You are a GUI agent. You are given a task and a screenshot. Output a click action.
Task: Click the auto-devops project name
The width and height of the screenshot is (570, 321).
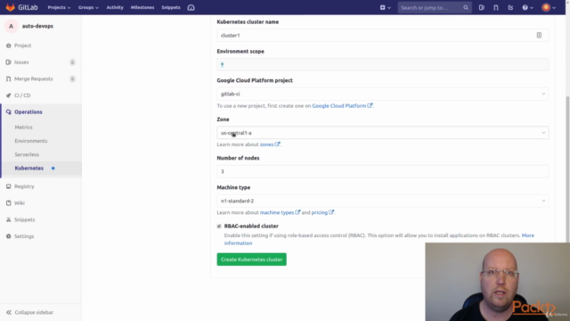[x=37, y=26]
